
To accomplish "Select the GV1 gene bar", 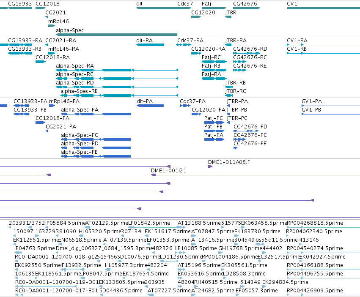I will [x=323, y=8].
